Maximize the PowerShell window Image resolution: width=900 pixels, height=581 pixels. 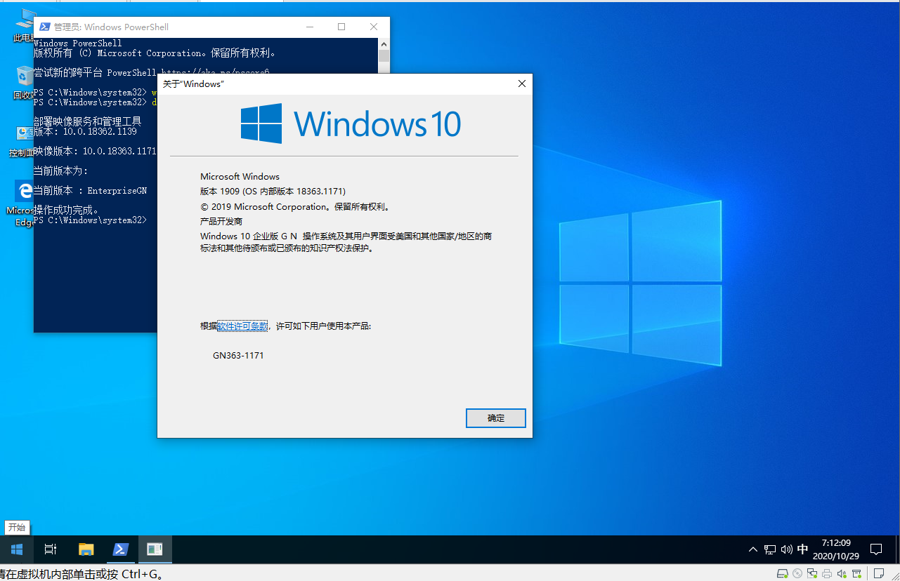(x=341, y=27)
